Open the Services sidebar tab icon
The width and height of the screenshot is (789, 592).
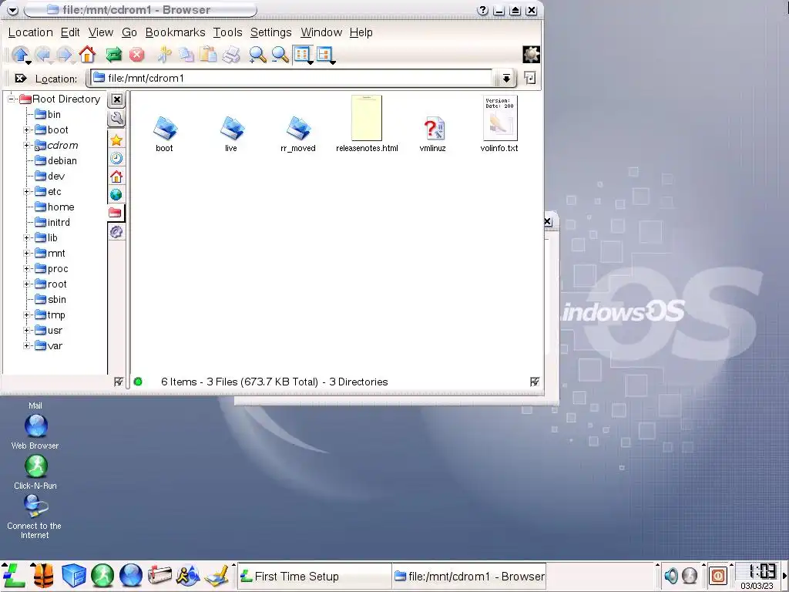pos(116,231)
